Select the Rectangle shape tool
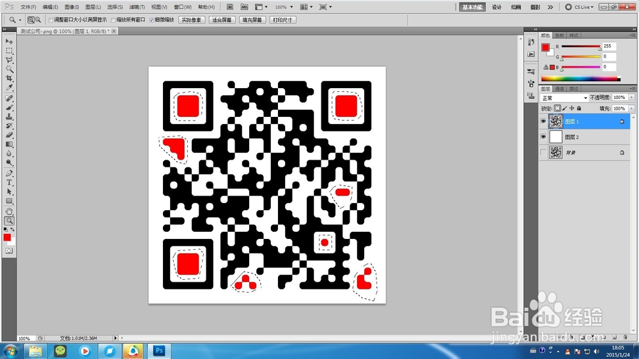The width and height of the screenshot is (639, 359). point(9,201)
